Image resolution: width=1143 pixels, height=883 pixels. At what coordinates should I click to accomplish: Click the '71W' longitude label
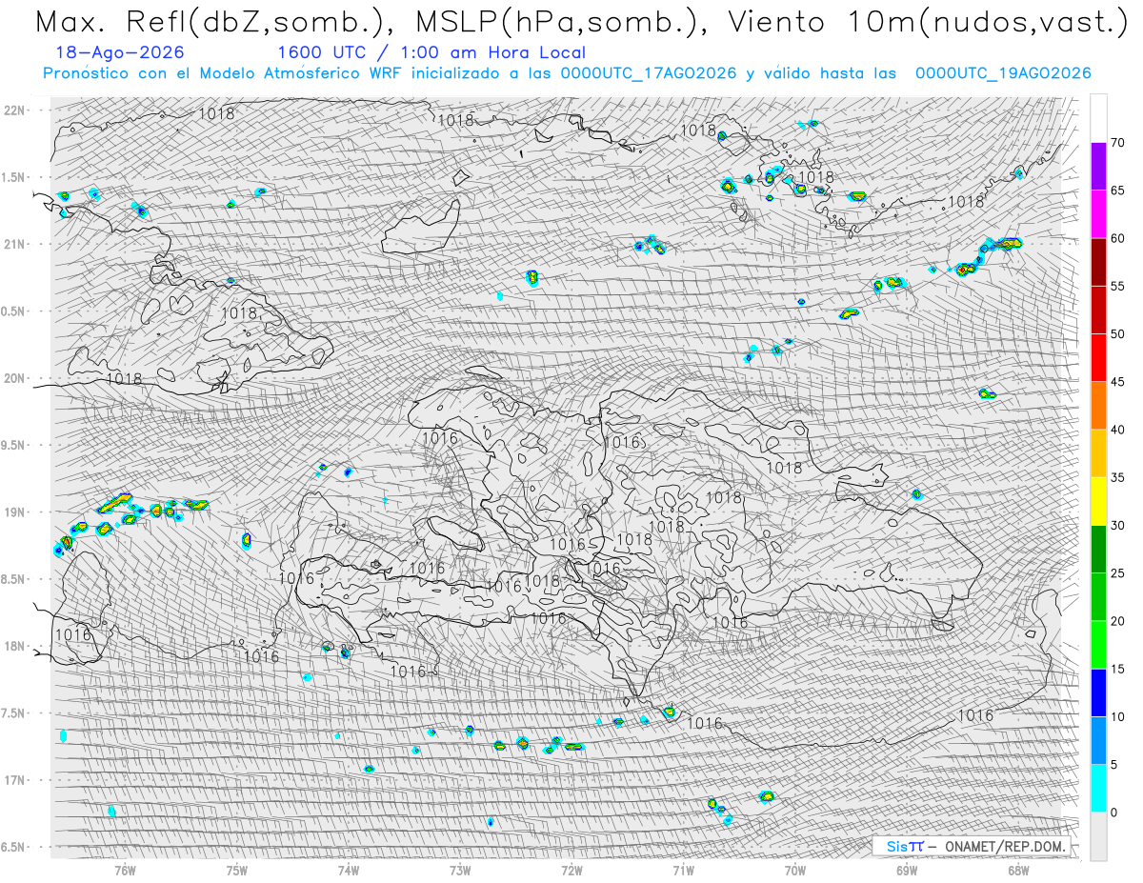click(x=684, y=870)
